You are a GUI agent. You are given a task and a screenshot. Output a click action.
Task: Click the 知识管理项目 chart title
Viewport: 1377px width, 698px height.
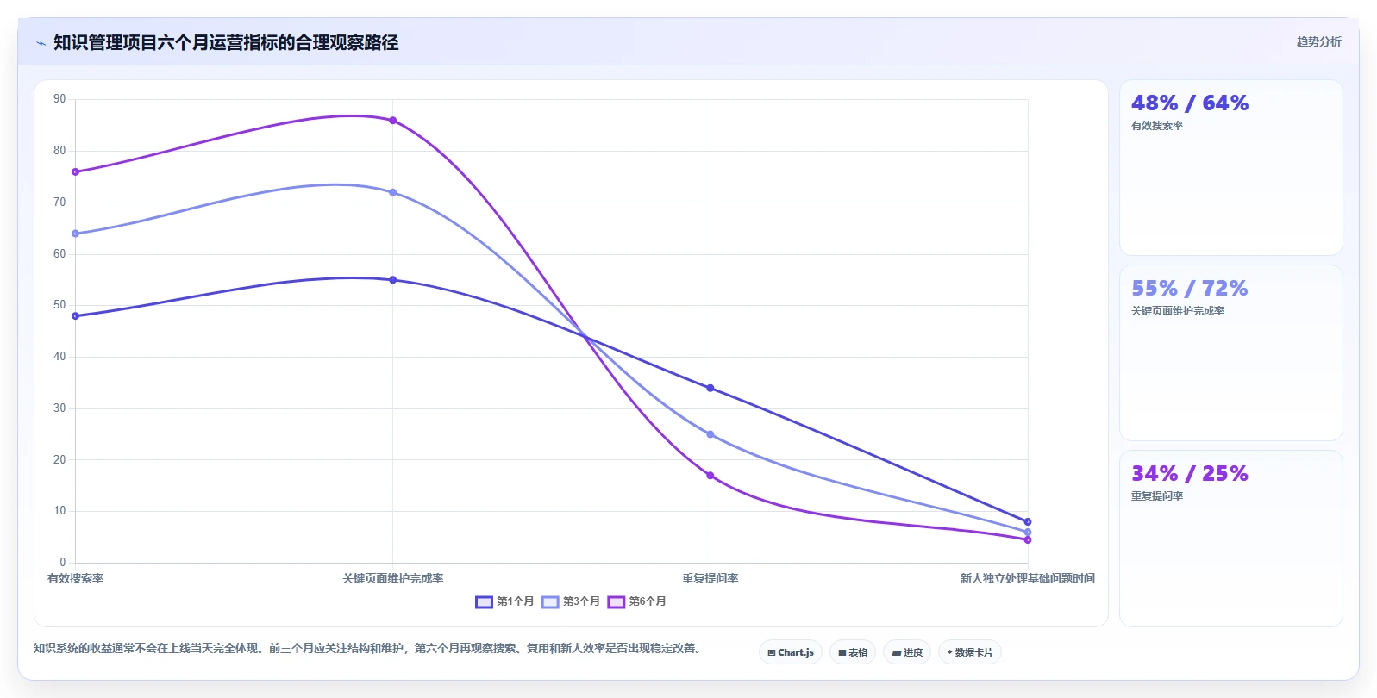(226, 42)
